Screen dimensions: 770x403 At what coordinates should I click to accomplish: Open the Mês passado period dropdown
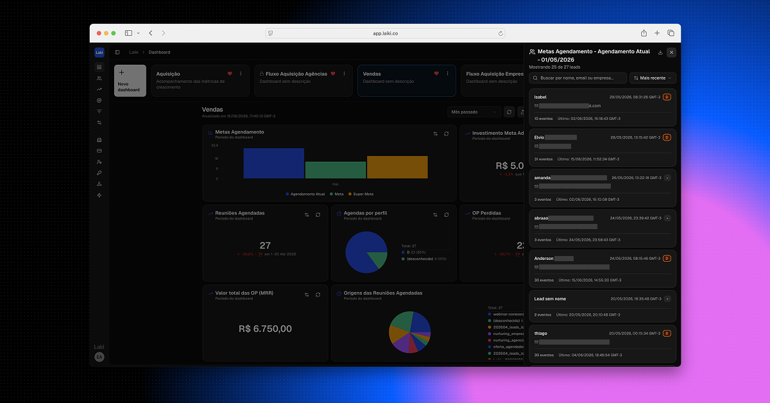click(x=474, y=112)
